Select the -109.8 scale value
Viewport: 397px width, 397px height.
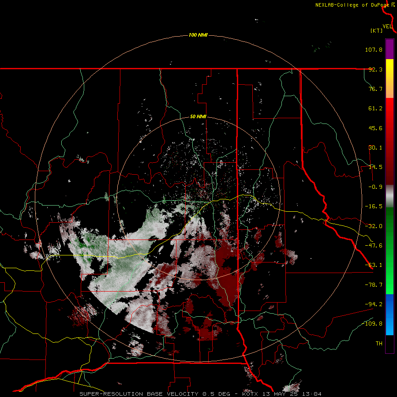[x=372, y=324]
